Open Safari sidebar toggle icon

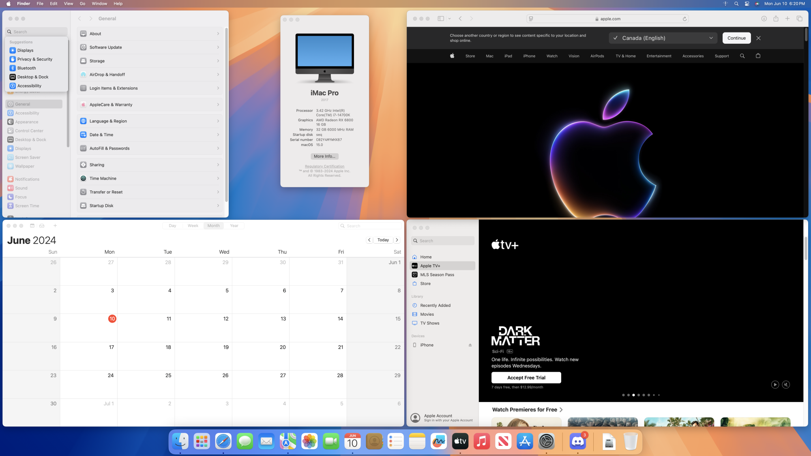441,19
